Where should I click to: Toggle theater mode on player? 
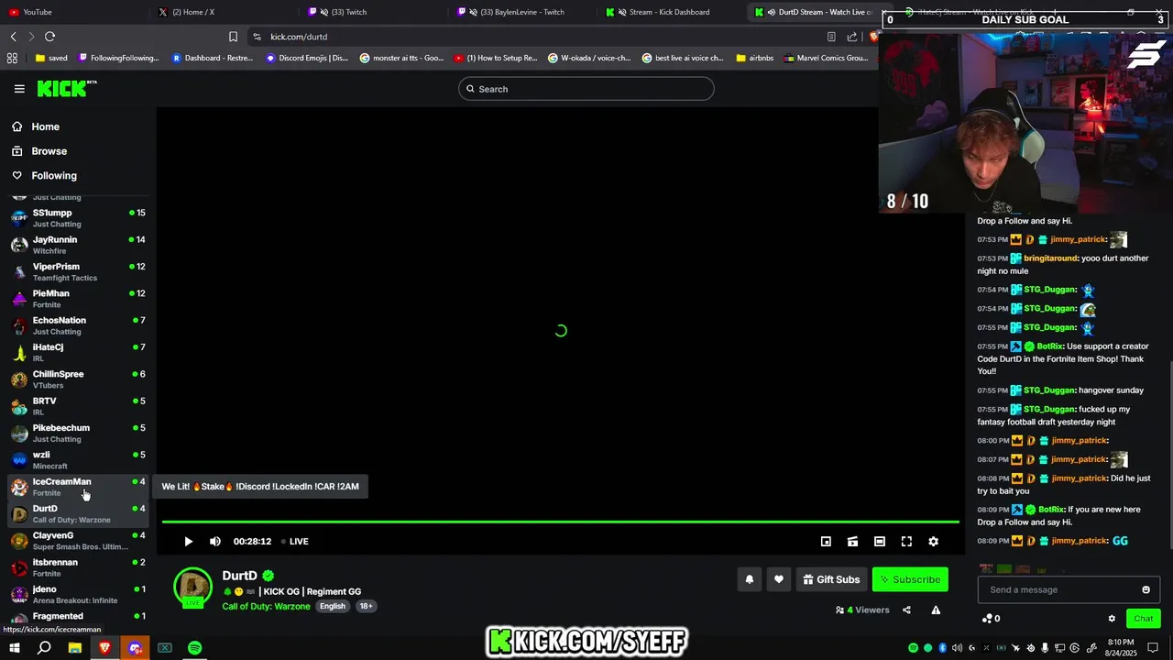click(x=880, y=542)
